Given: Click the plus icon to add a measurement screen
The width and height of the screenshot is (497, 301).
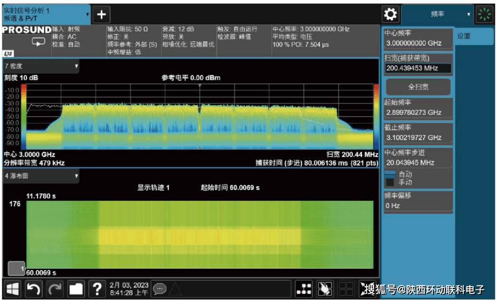Looking at the screenshot, I should 101,15.
